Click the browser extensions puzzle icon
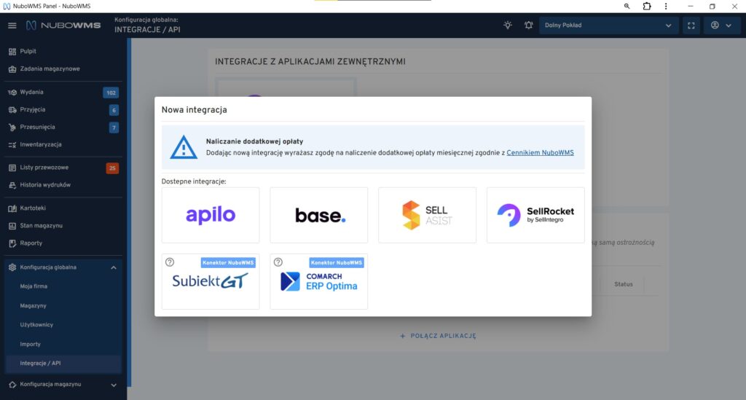Viewport: 746px width, 400px height. [646, 6]
